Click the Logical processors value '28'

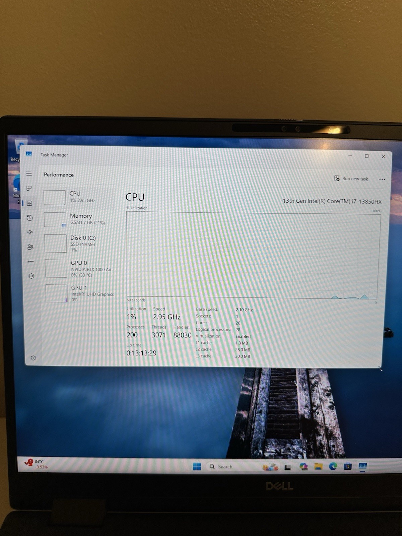pyautogui.click(x=238, y=330)
